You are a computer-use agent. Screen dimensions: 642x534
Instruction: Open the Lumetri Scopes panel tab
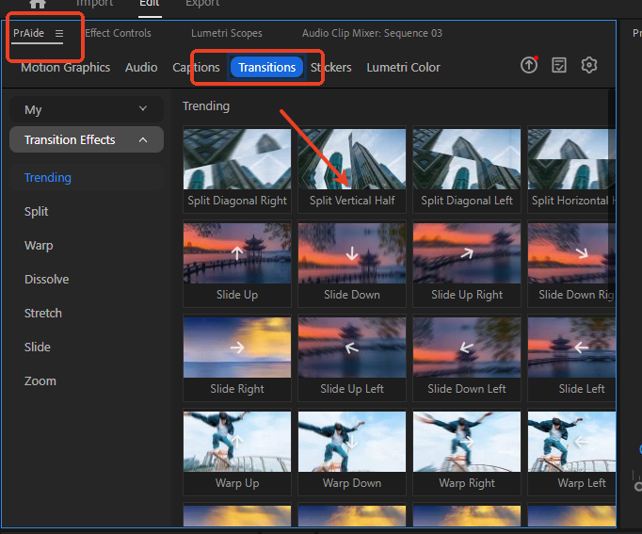click(226, 33)
